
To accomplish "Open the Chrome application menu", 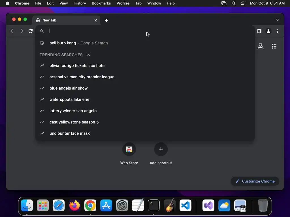I will coord(22,3).
